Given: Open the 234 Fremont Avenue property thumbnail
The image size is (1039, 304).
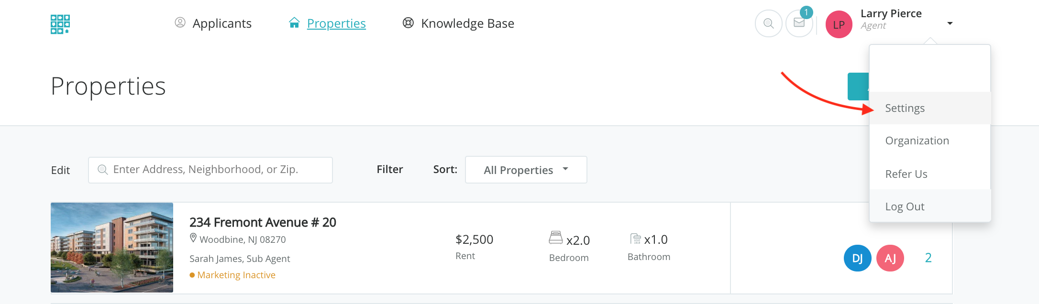Looking at the screenshot, I should pos(112,247).
